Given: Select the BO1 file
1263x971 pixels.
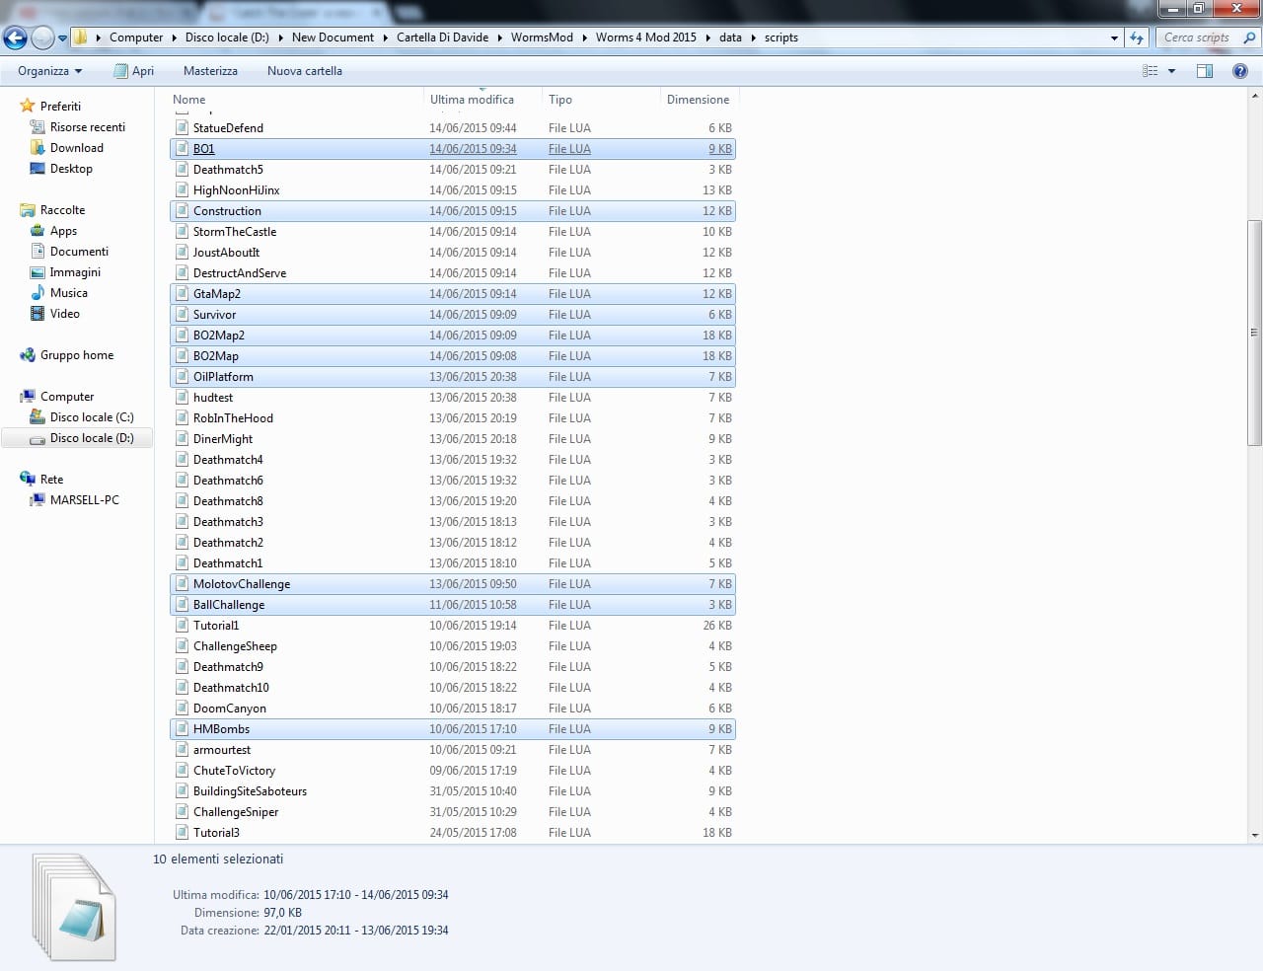Looking at the screenshot, I should (453, 149).
